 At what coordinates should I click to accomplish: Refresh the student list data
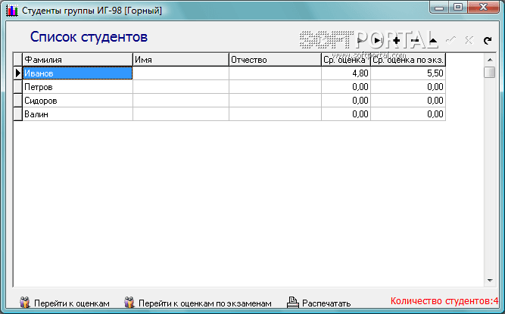488,41
